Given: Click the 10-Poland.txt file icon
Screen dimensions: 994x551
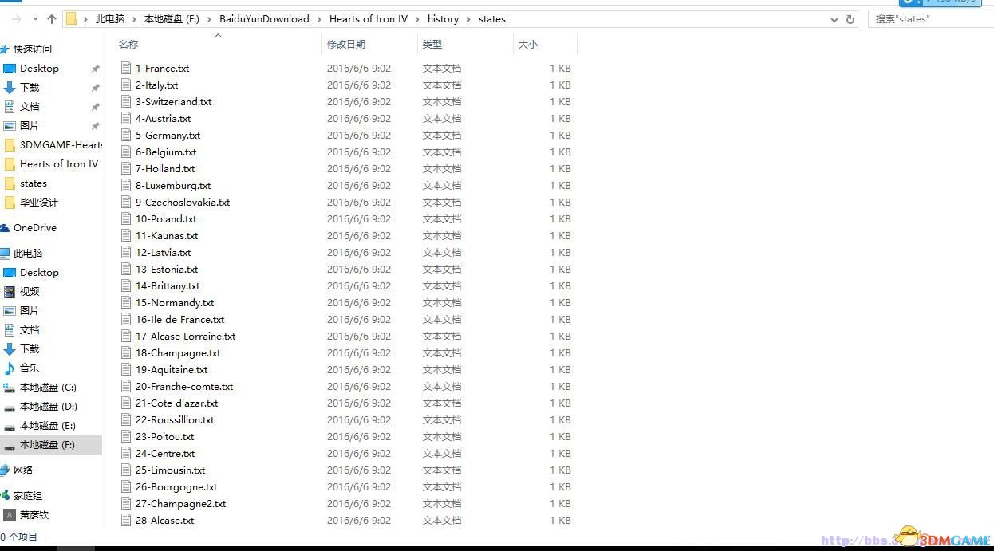Looking at the screenshot, I should pyautogui.click(x=126, y=219).
